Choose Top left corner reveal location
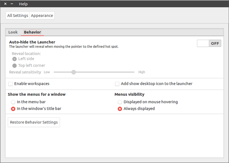This screenshot has width=229, height=163. pos(15,66)
